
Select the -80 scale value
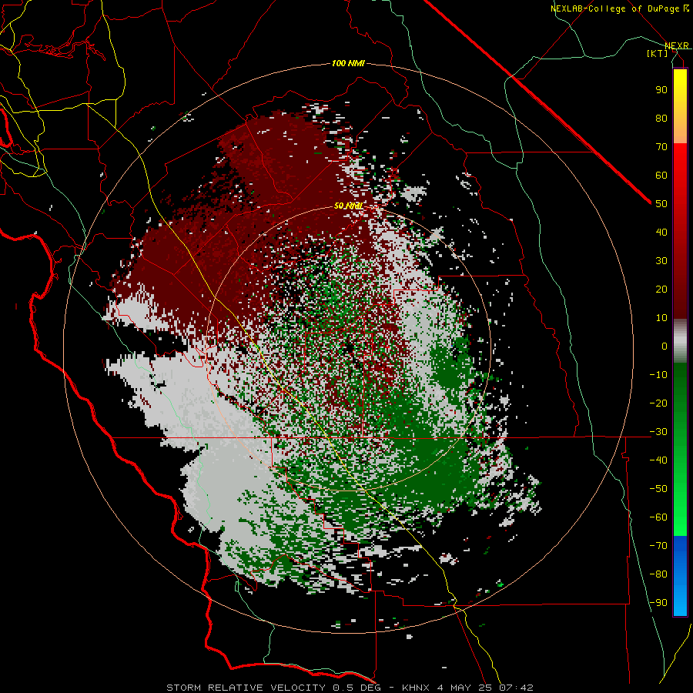(658, 574)
